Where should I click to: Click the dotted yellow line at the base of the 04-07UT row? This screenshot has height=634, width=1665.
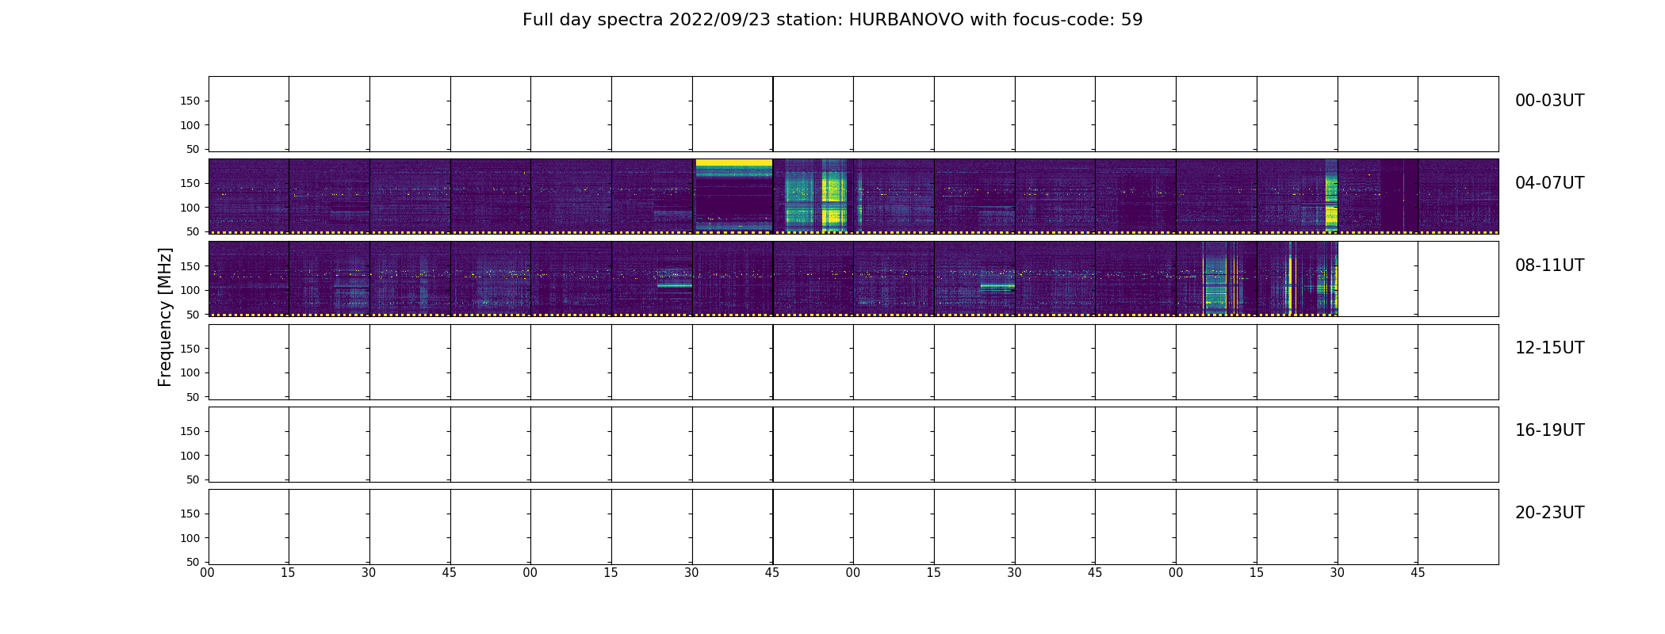[x=853, y=232]
